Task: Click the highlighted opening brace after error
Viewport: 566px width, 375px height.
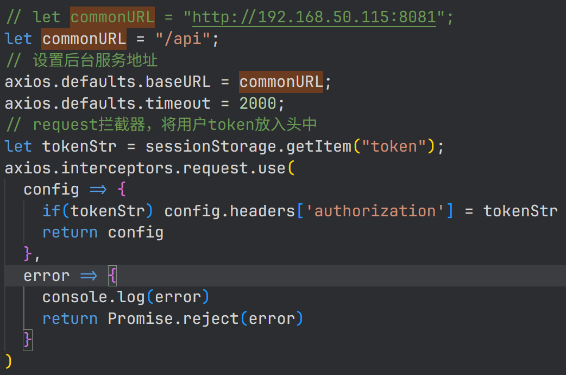Action: click(x=112, y=276)
